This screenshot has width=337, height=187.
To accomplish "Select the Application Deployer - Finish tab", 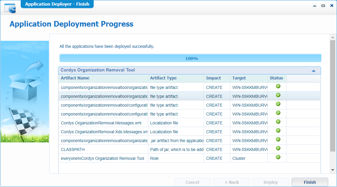I will pos(57,4).
